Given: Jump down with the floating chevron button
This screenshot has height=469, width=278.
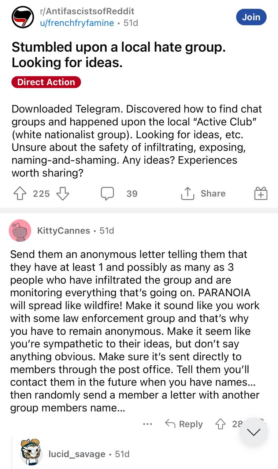Looking at the screenshot, I should 254,432.
